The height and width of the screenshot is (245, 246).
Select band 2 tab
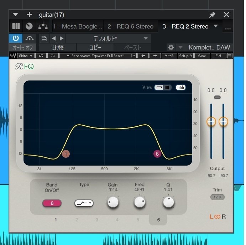pyautogui.click(x=77, y=220)
